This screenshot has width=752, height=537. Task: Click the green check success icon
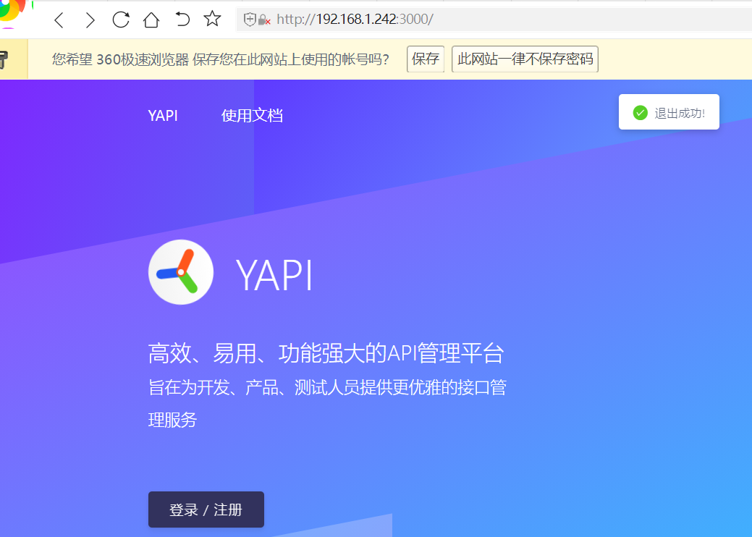coord(641,113)
